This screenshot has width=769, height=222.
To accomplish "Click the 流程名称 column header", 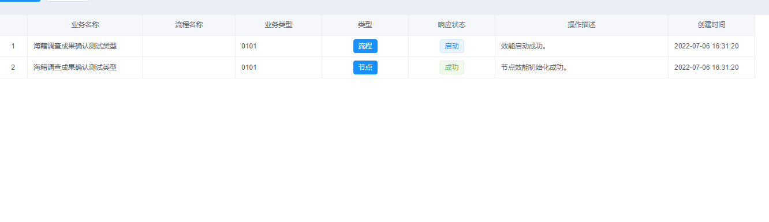I will click(189, 25).
